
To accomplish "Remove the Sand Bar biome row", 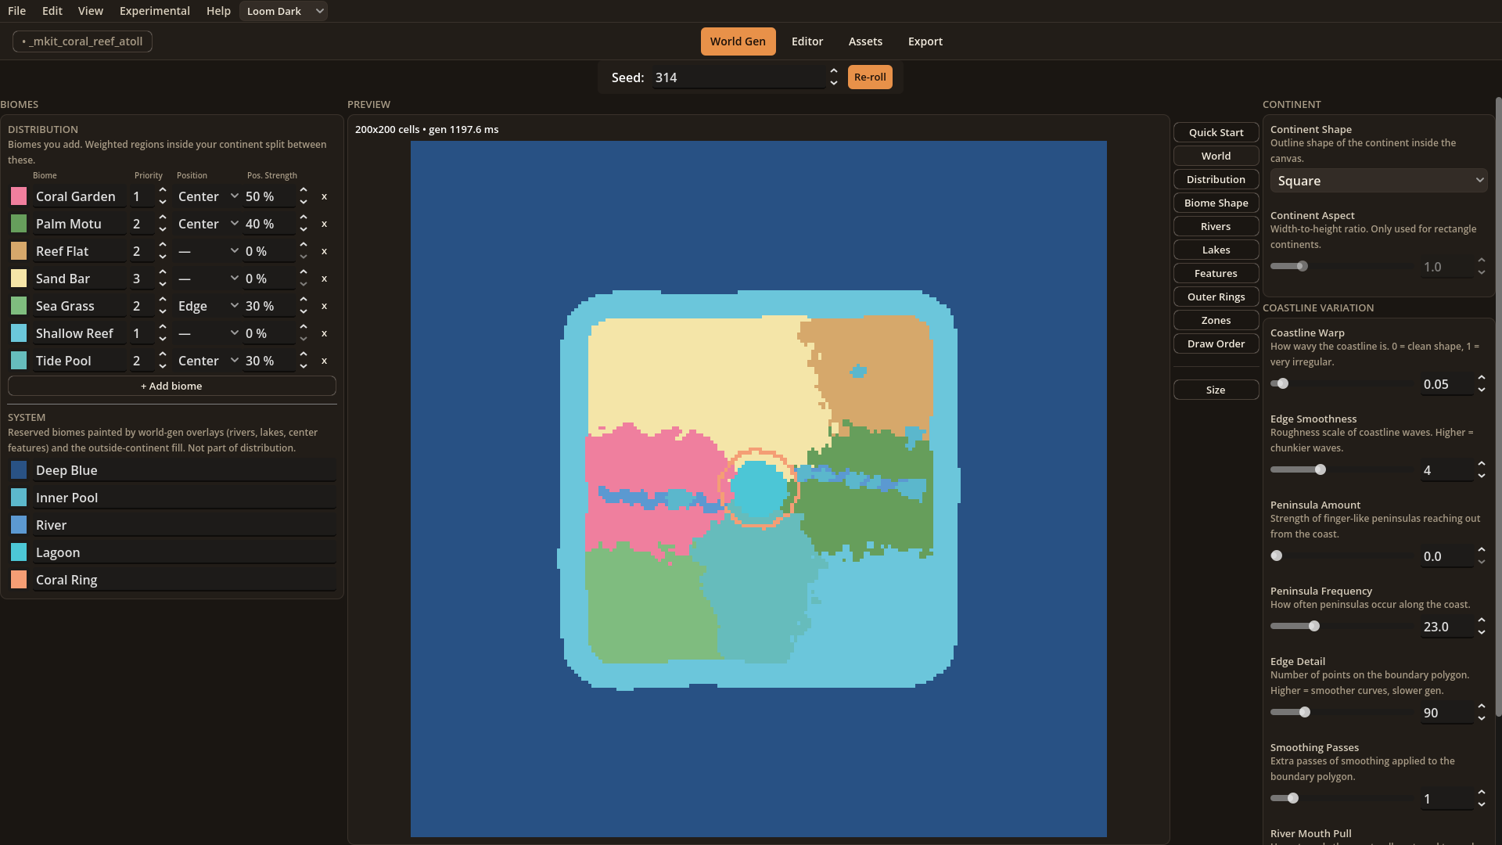I will [324, 279].
